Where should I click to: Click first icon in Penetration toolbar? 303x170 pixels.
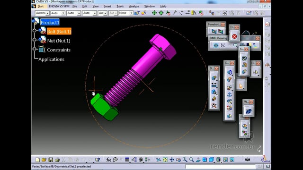214,31
